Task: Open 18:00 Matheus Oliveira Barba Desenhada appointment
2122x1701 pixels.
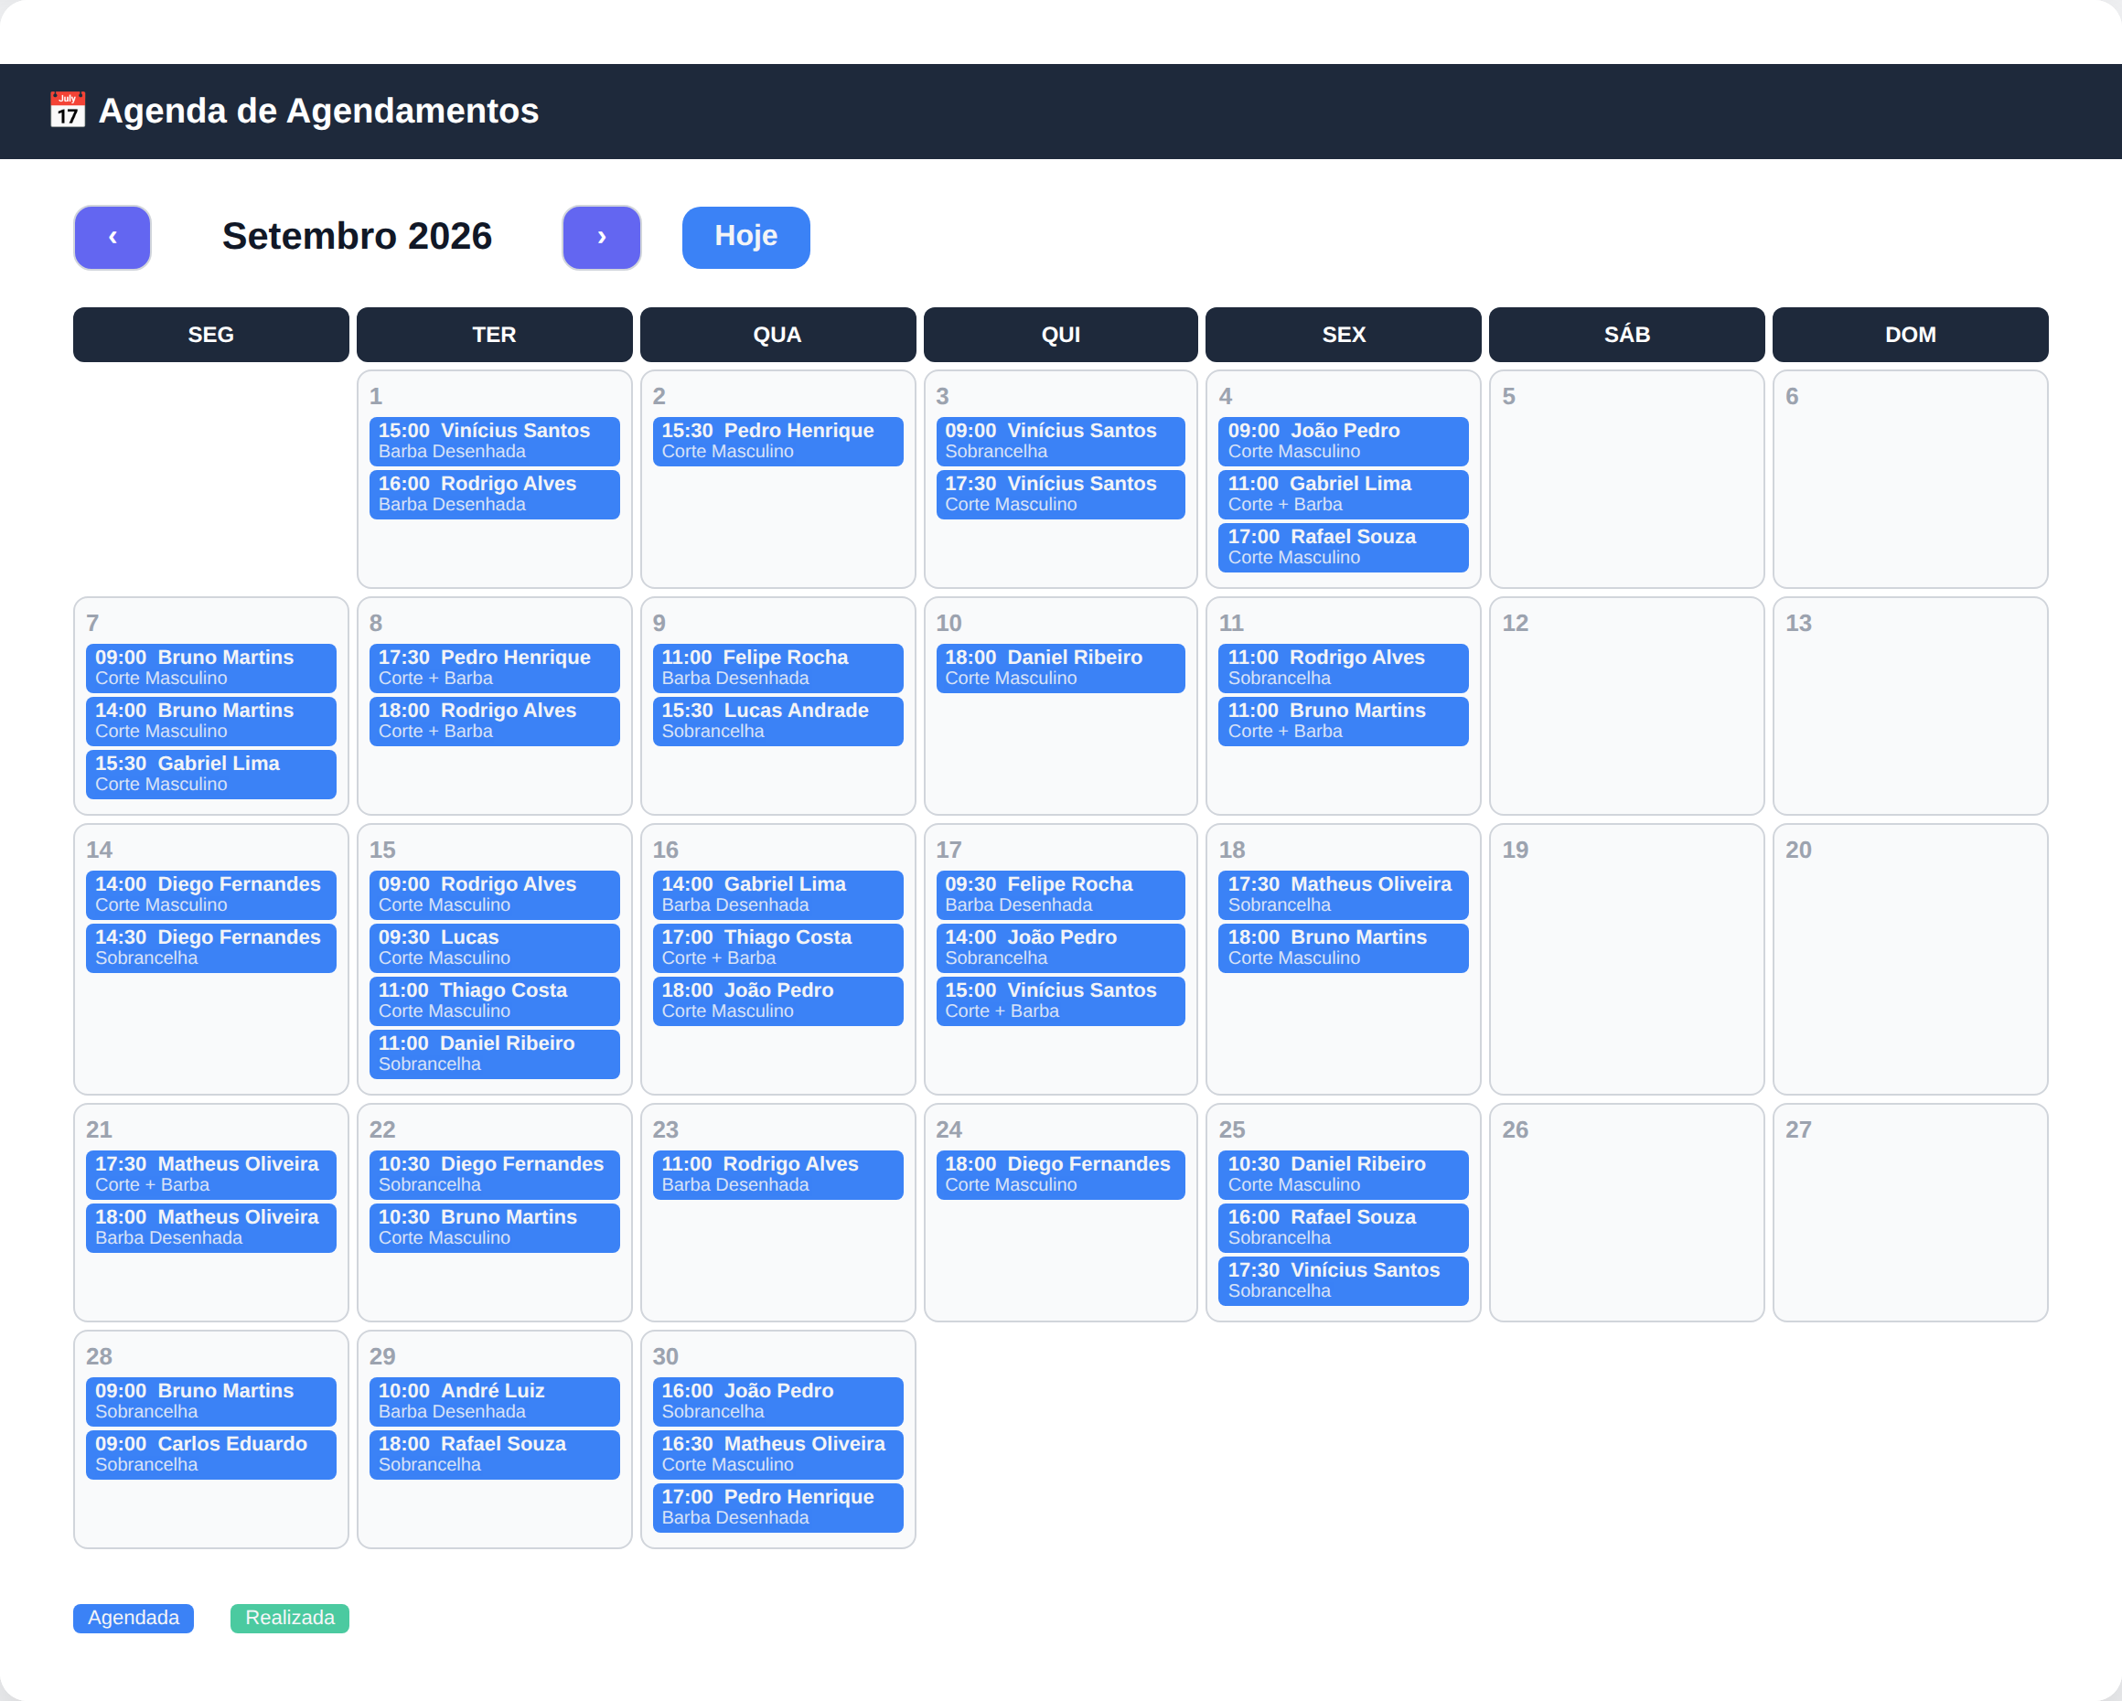Action: point(210,1228)
